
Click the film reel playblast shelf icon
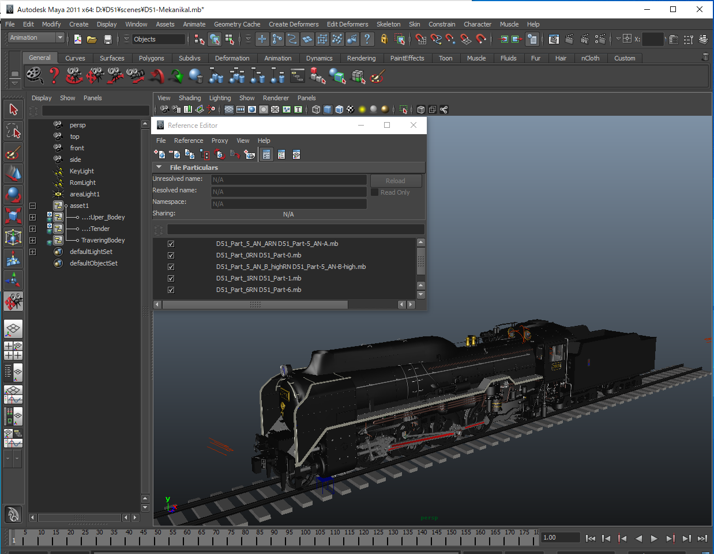click(35, 75)
